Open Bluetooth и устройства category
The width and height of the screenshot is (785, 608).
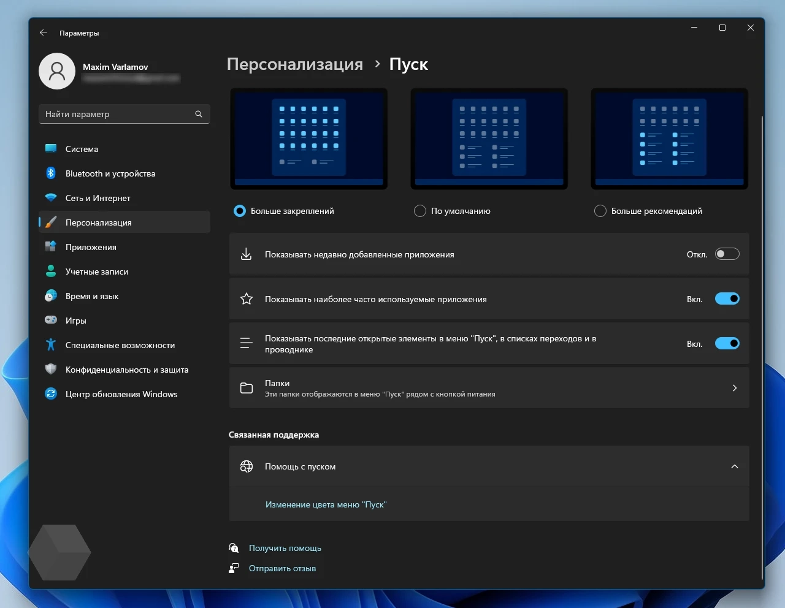[124, 173]
